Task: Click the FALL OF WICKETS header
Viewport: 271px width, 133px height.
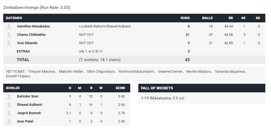Action: pyautogui.click(x=157, y=88)
